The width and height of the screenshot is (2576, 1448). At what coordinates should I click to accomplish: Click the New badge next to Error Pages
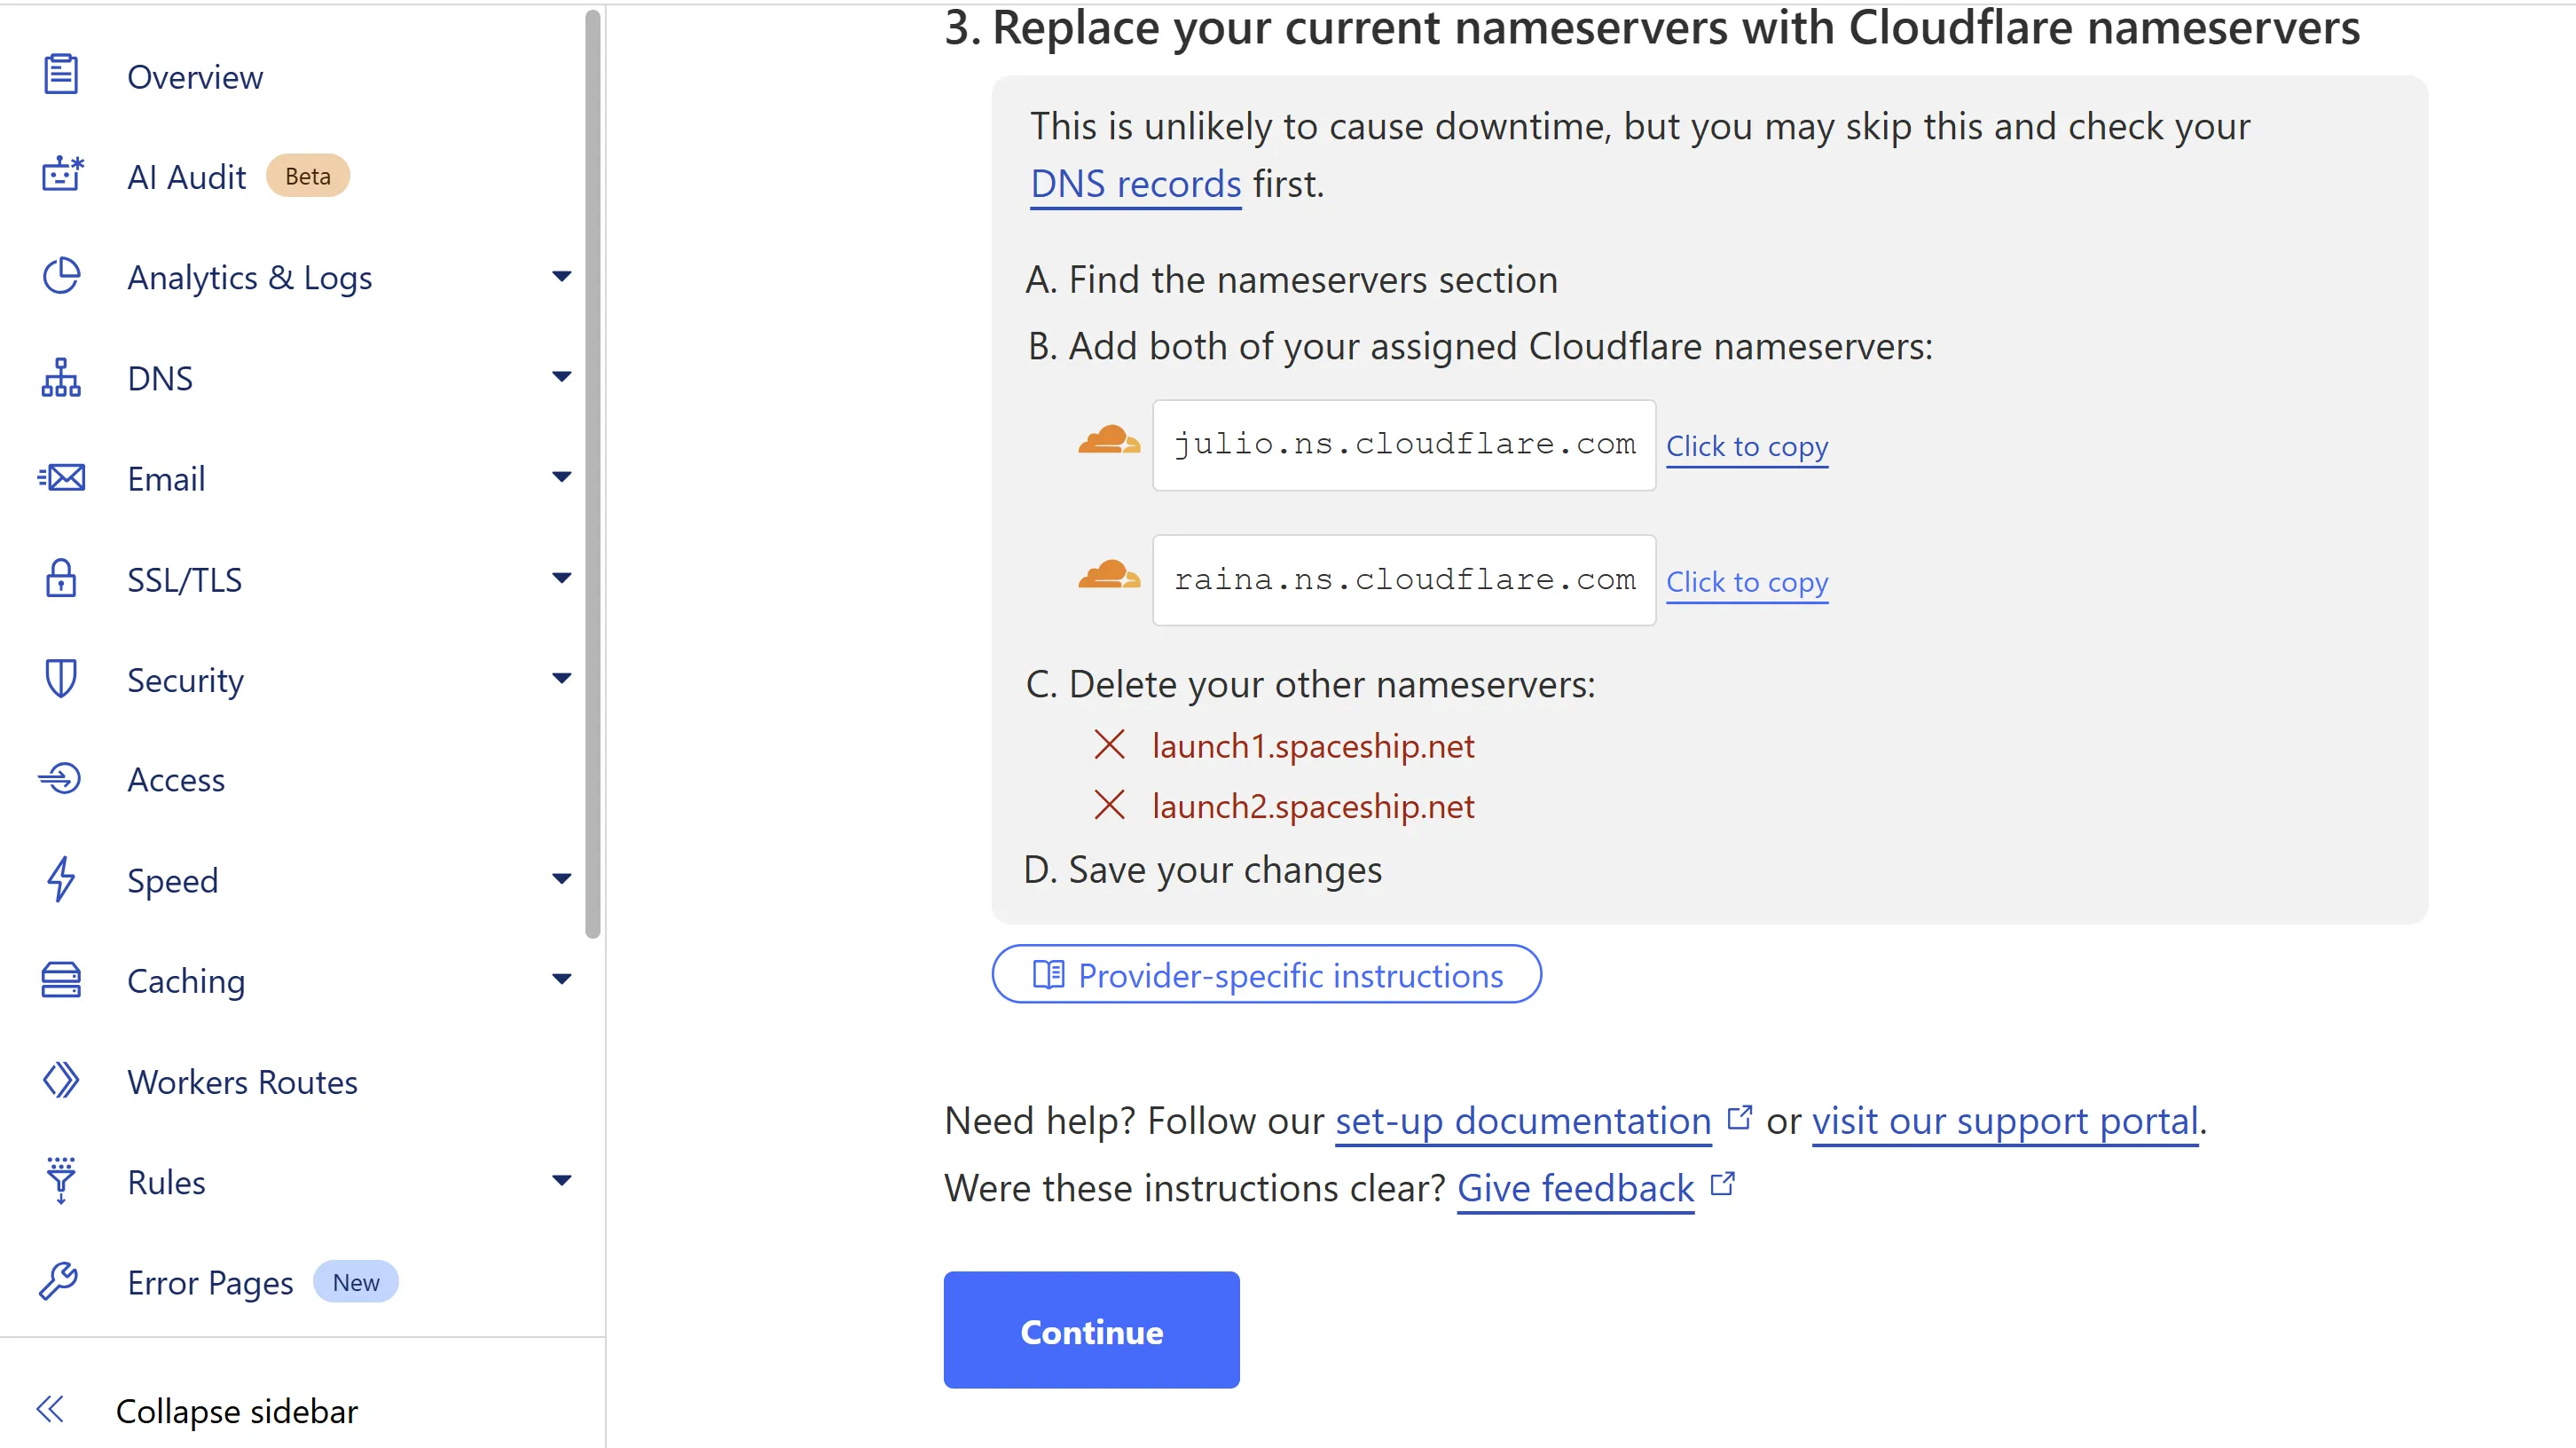tap(356, 1282)
